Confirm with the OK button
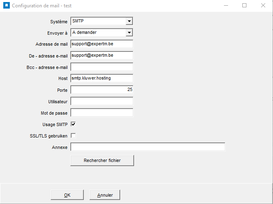Screen dimensions: 273x204 point(67,195)
